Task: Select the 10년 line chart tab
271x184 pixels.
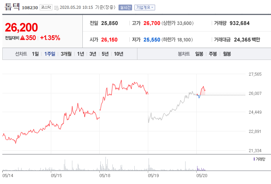Action: tap(119, 54)
